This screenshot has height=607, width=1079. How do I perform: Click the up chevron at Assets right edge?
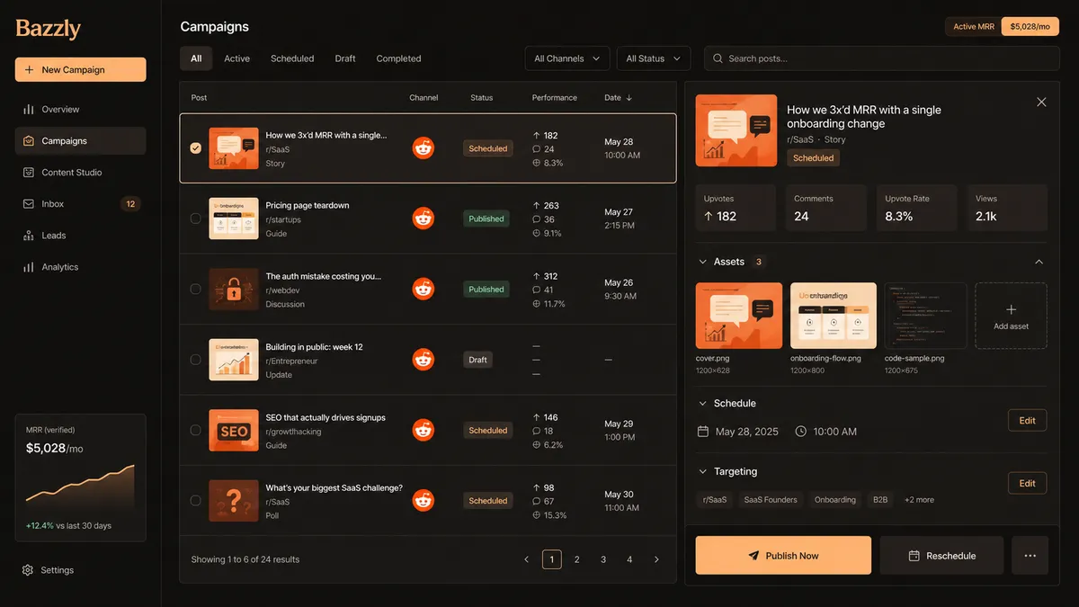tap(1039, 262)
